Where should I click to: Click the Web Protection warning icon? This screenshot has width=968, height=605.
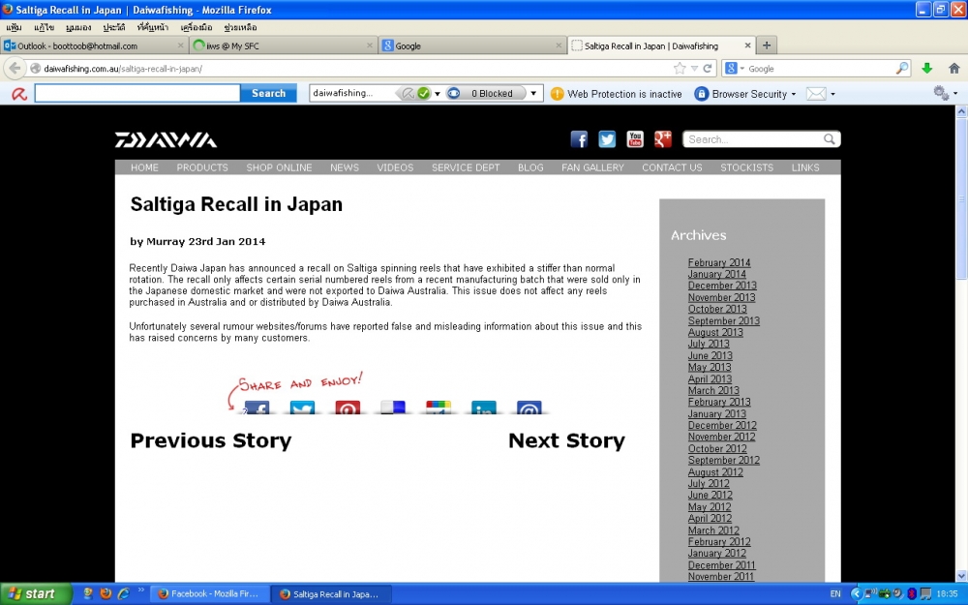(557, 94)
